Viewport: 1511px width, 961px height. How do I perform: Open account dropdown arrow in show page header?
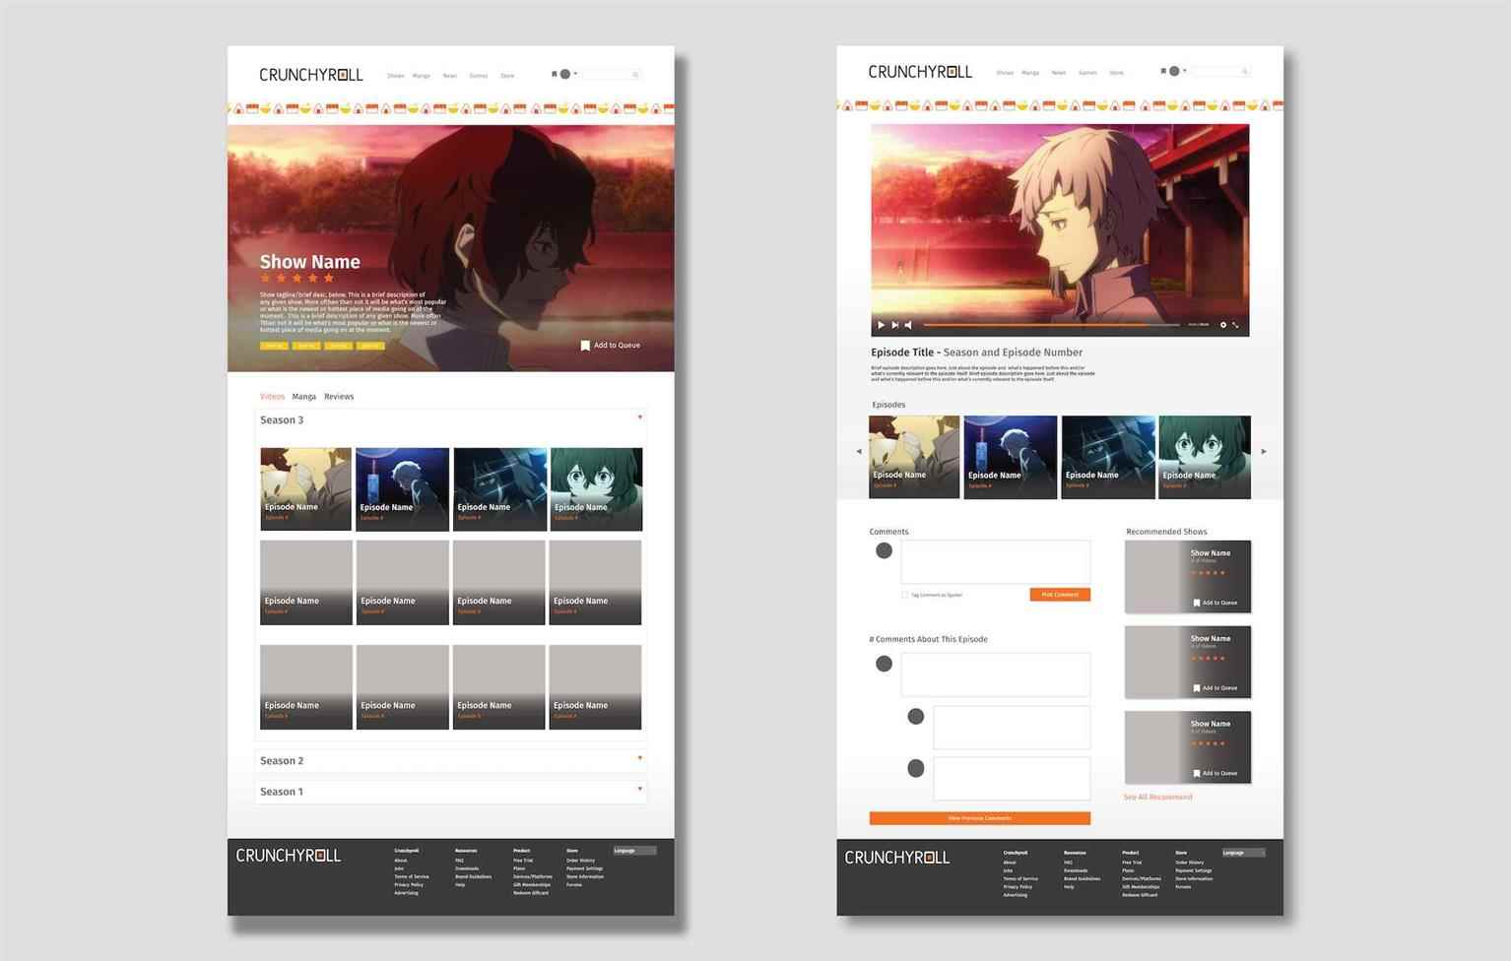(575, 74)
